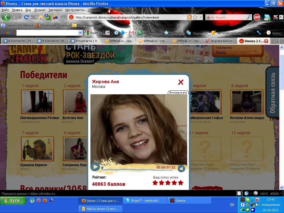284x213 pixels.
Task: Expand the address bar URL dropdown
Action: tap(201, 17)
